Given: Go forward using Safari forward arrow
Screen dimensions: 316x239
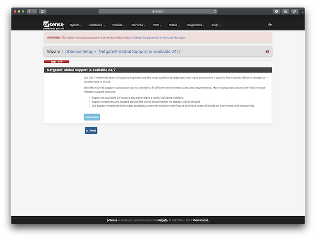Looking at the screenshot, I should 35,11.
